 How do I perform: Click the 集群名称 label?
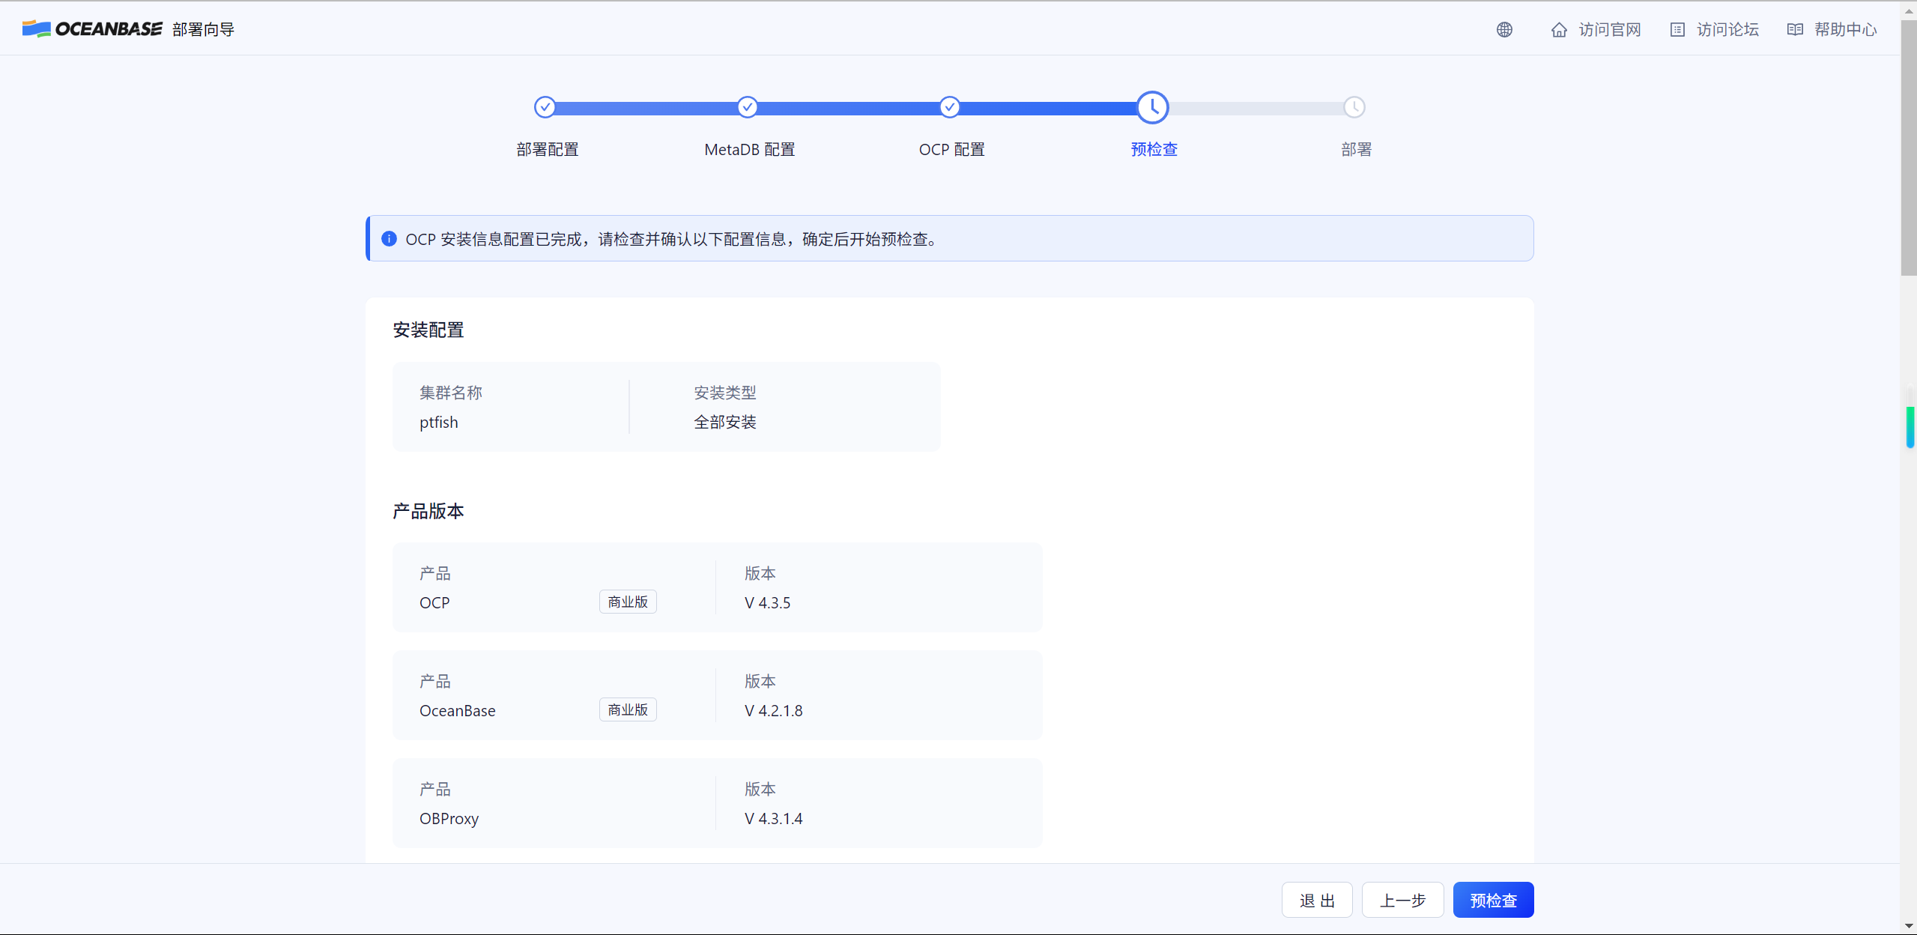tap(451, 393)
